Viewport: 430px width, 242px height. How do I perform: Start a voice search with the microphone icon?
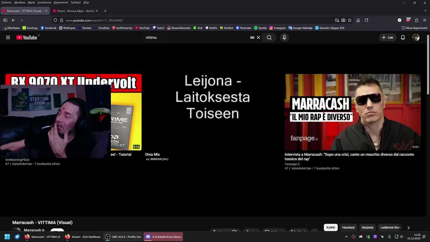tap(284, 37)
